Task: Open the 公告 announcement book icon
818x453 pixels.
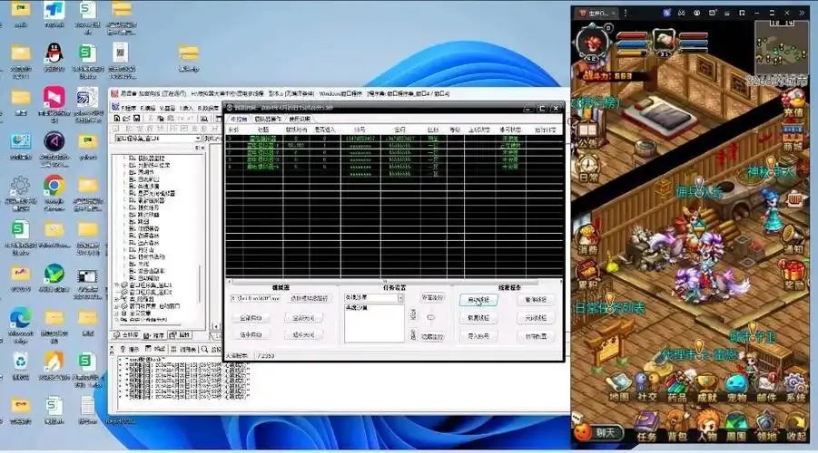Action: pos(587,134)
